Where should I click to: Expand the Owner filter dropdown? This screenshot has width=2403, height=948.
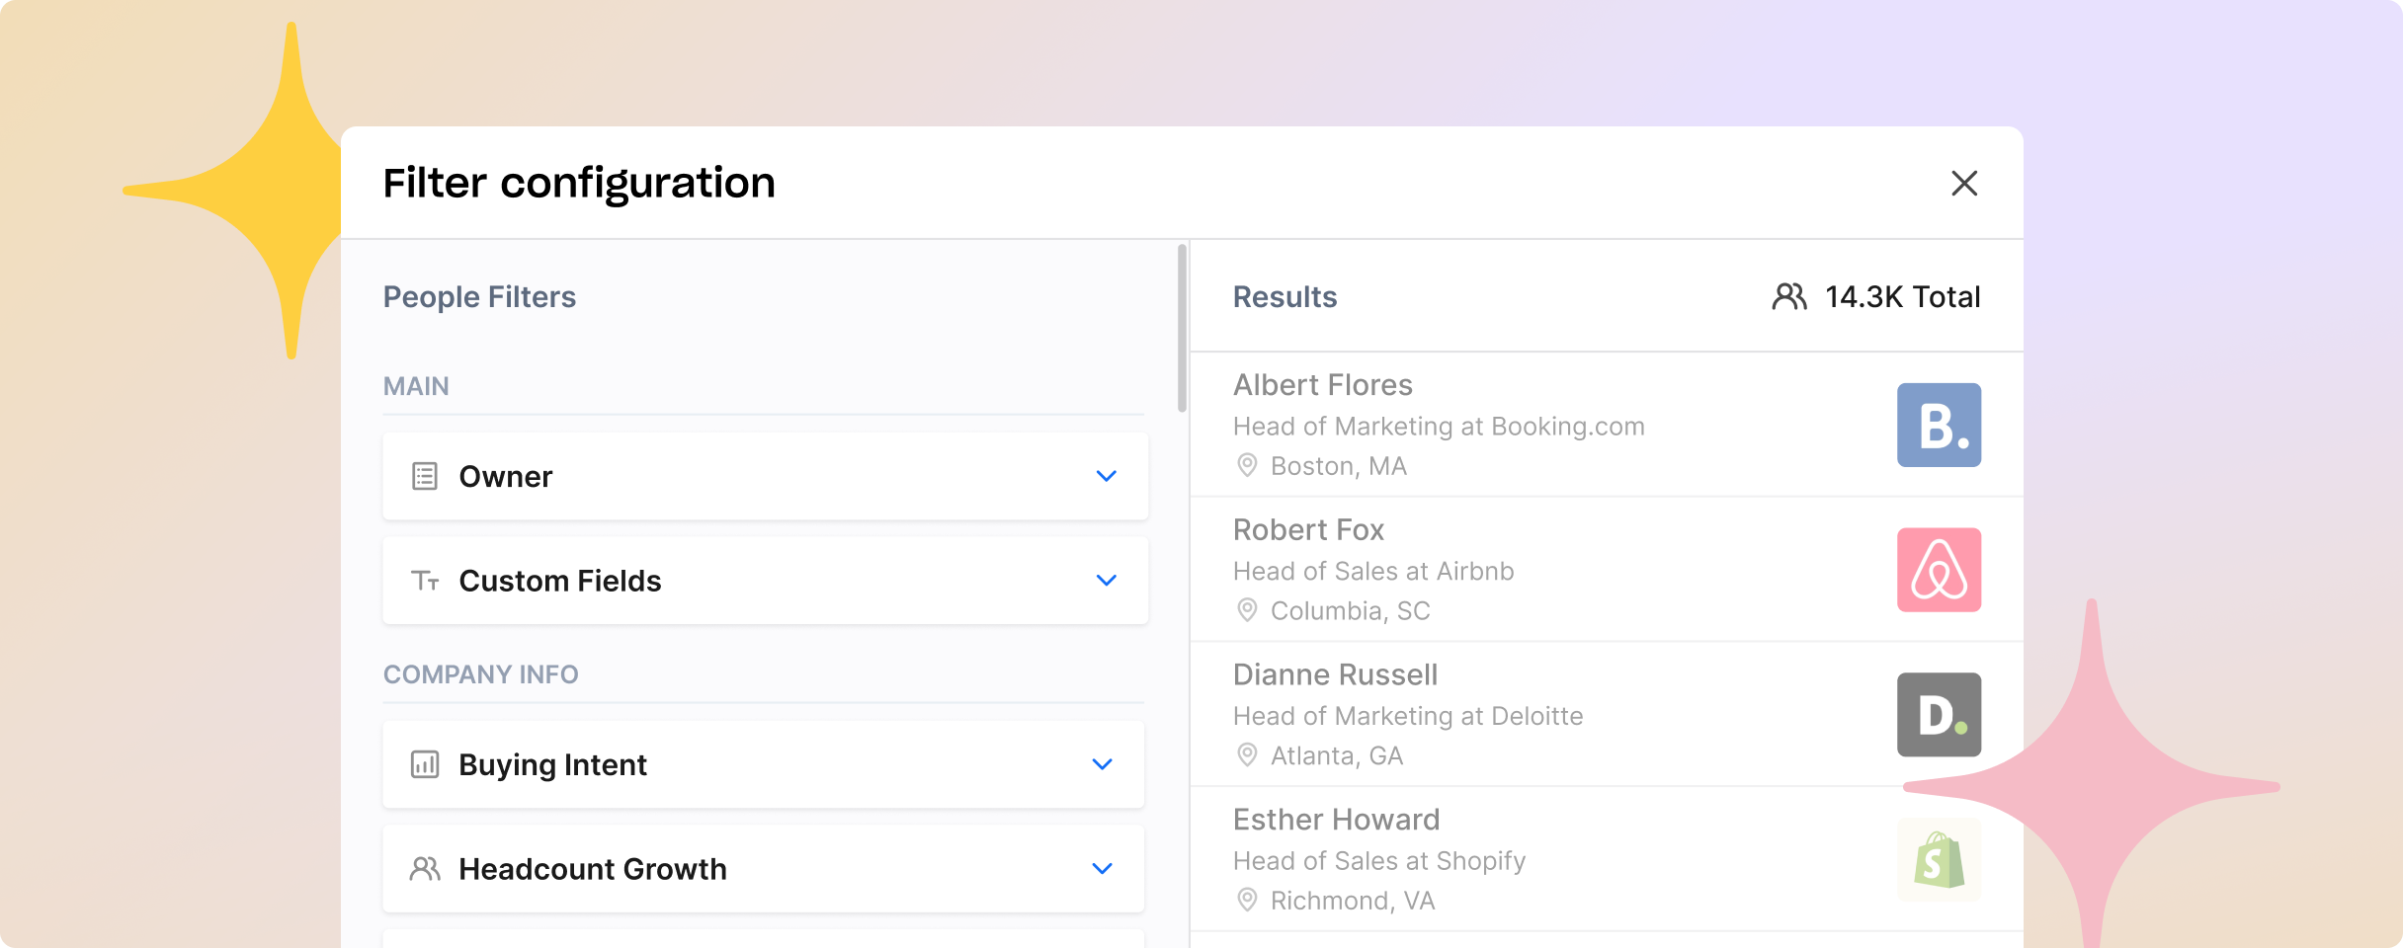pyautogui.click(x=1106, y=476)
